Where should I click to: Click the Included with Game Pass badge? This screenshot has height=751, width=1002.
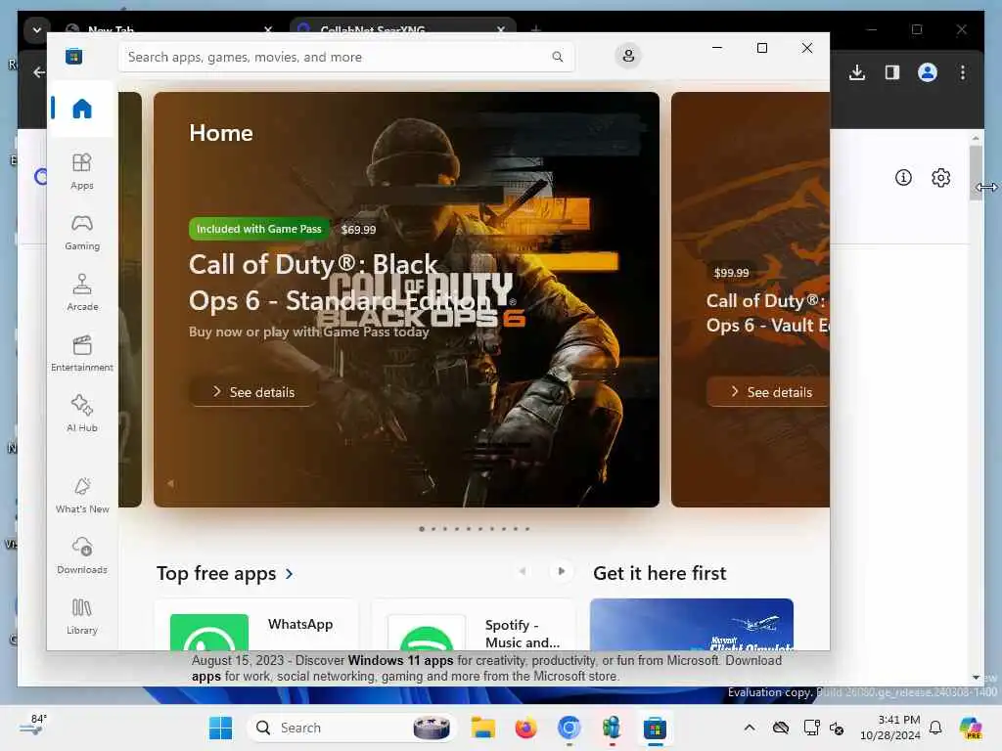258,229
